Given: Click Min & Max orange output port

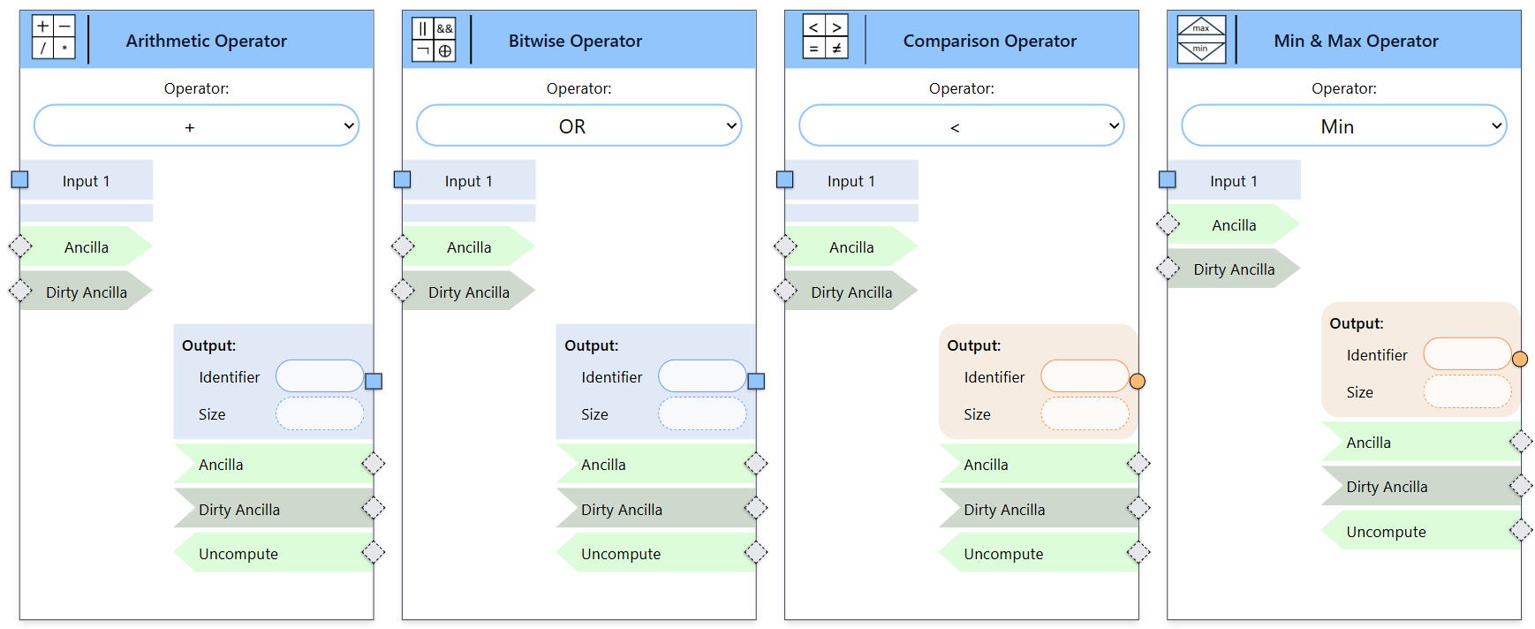Looking at the screenshot, I should pyautogui.click(x=1520, y=359).
